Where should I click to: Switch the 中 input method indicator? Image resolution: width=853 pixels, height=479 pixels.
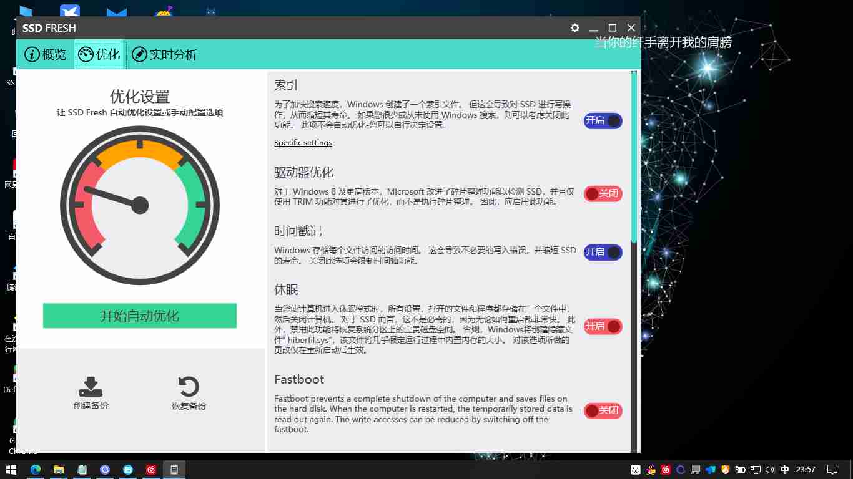click(785, 470)
